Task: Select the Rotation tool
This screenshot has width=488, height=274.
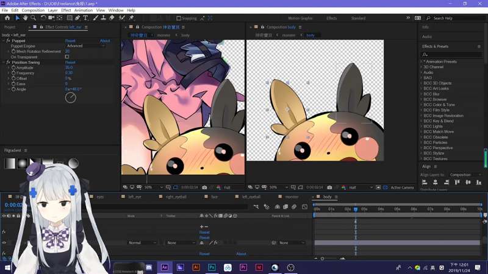Action: [x=43, y=18]
